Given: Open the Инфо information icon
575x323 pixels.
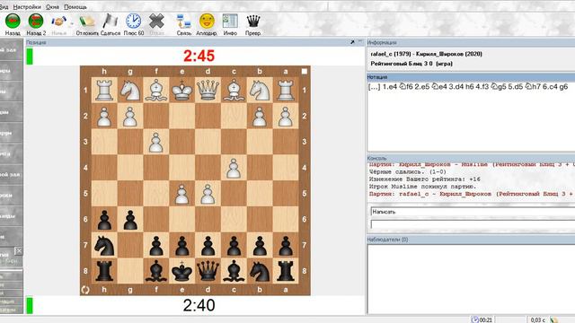Looking at the screenshot, I should point(230,22).
